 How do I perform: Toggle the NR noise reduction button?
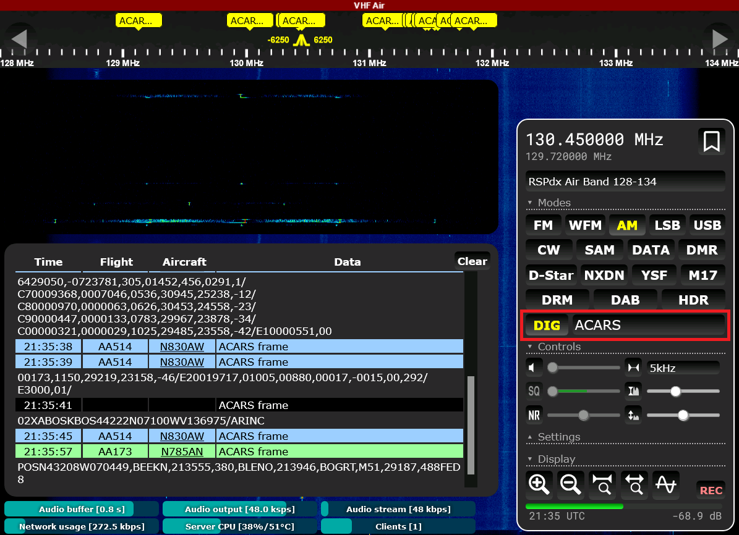(534, 415)
